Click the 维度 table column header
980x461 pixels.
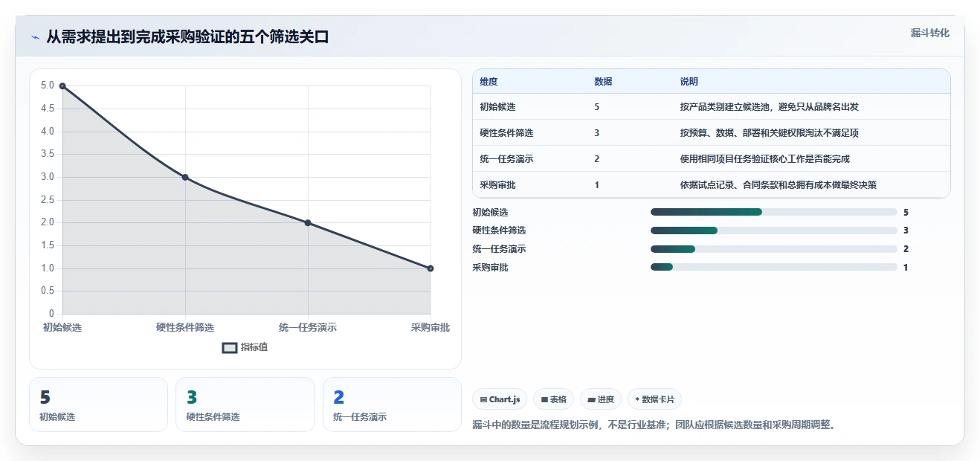(489, 82)
